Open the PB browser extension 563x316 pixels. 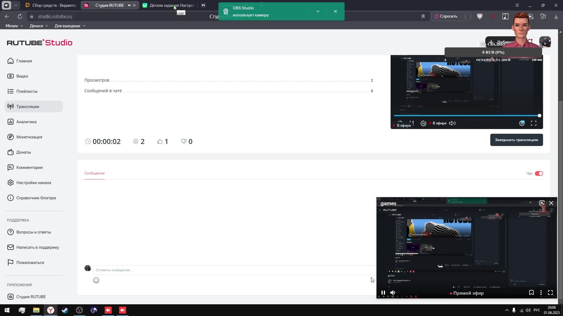point(506,16)
